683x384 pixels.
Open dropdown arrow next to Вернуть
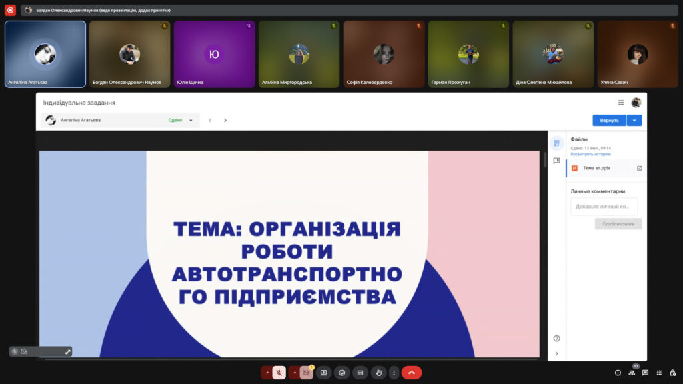coord(634,120)
